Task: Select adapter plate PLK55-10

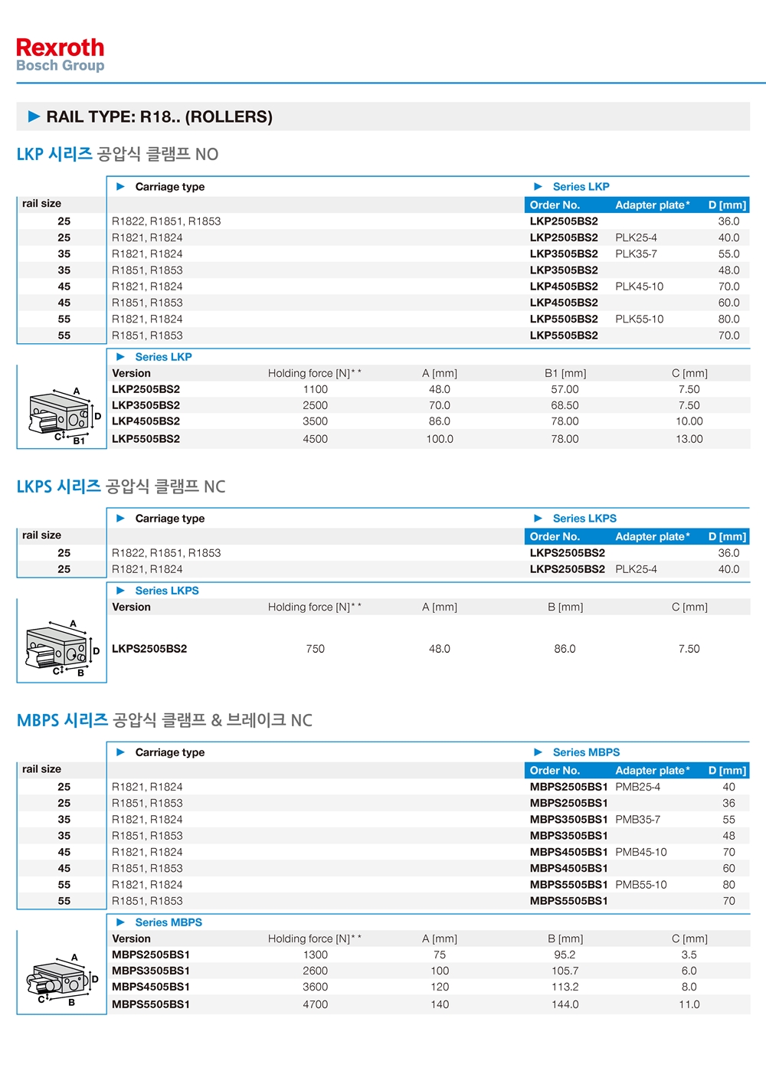Action: point(640,319)
